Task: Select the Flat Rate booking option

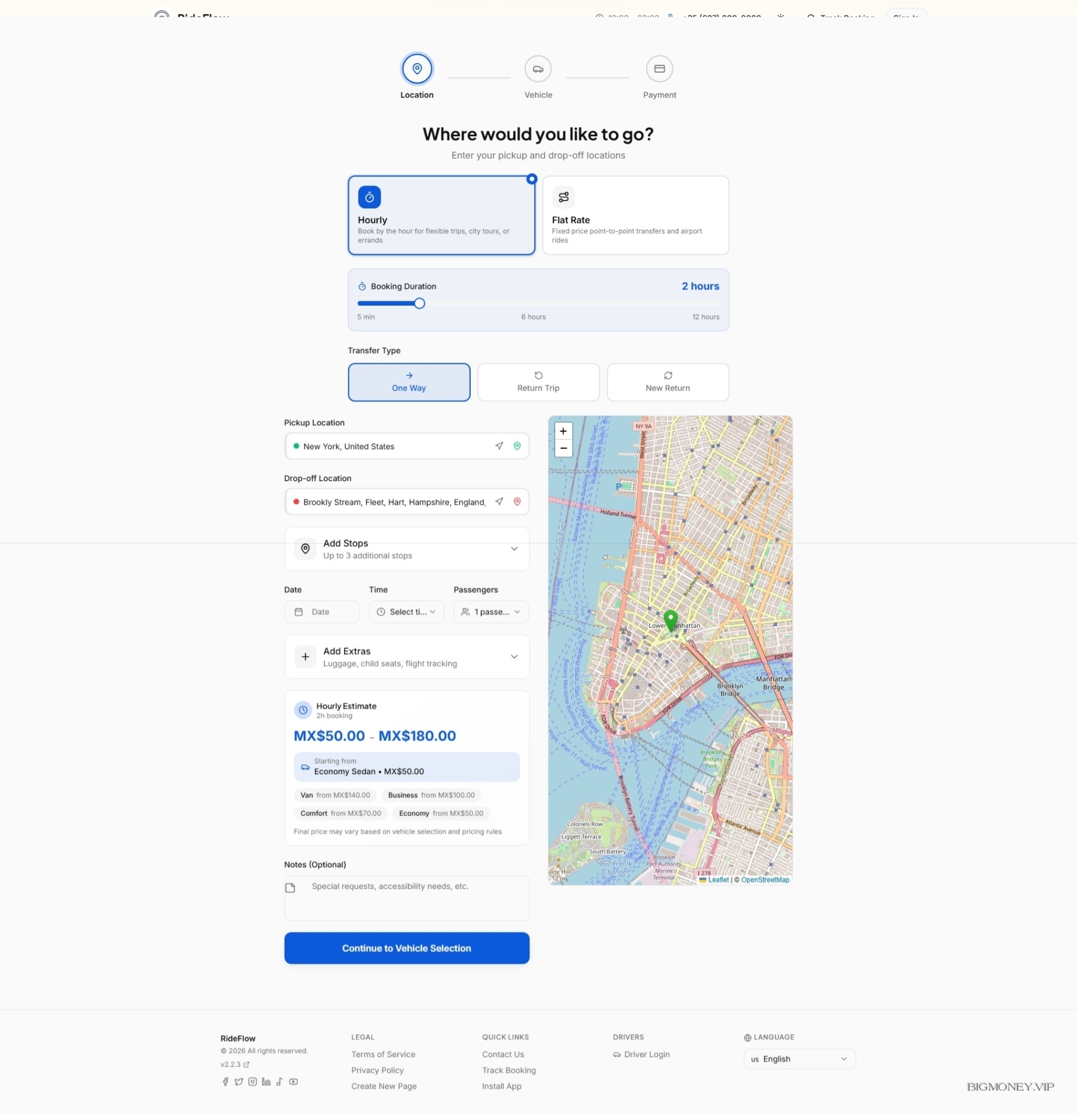Action: (635, 215)
